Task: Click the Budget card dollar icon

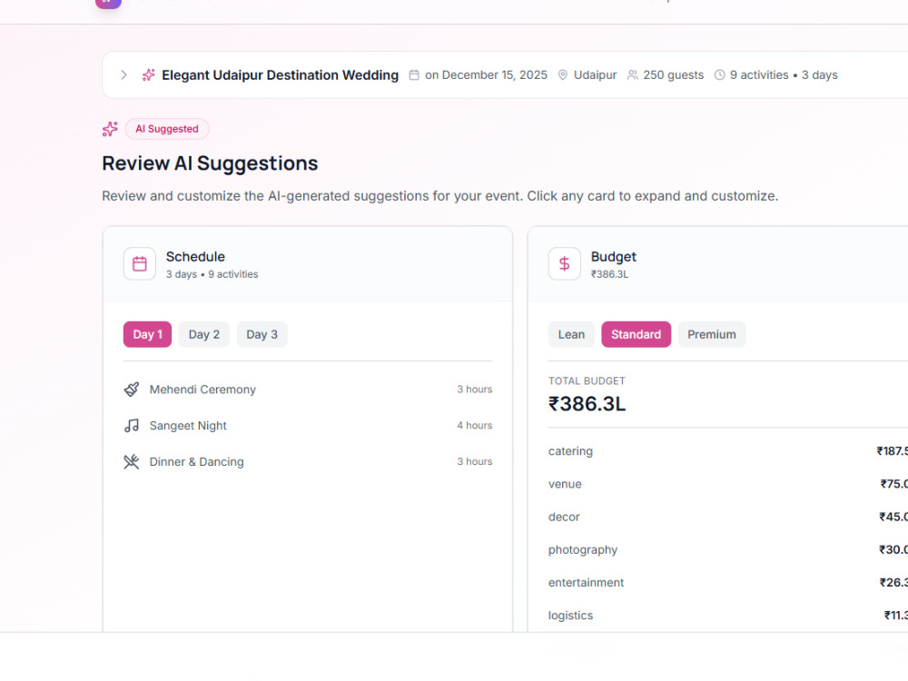Action: 565,264
